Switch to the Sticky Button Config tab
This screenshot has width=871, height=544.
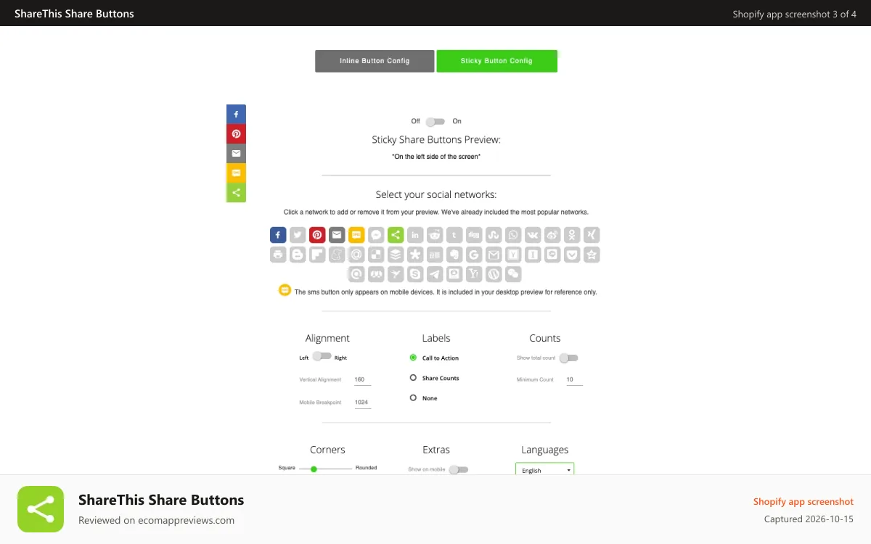[x=496, y=61]
